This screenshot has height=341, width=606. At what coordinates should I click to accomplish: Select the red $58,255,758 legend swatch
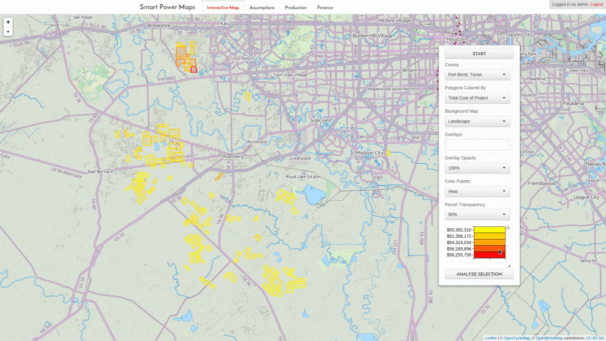[x=490, y=255]
